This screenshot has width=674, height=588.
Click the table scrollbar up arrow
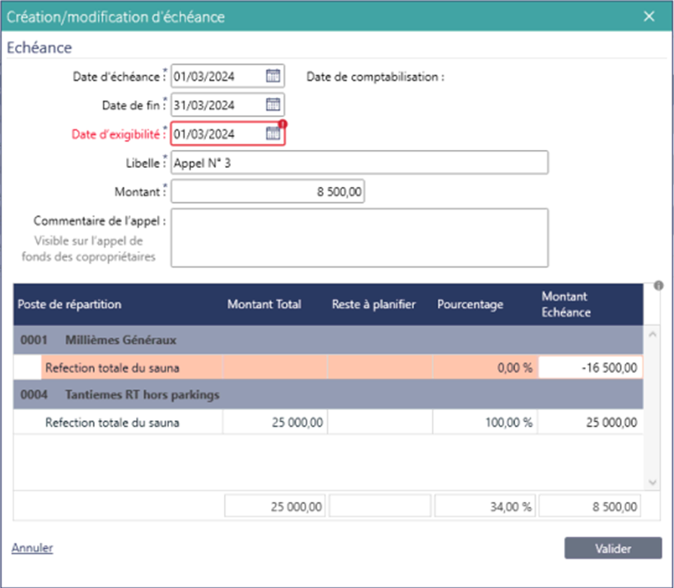653,334
